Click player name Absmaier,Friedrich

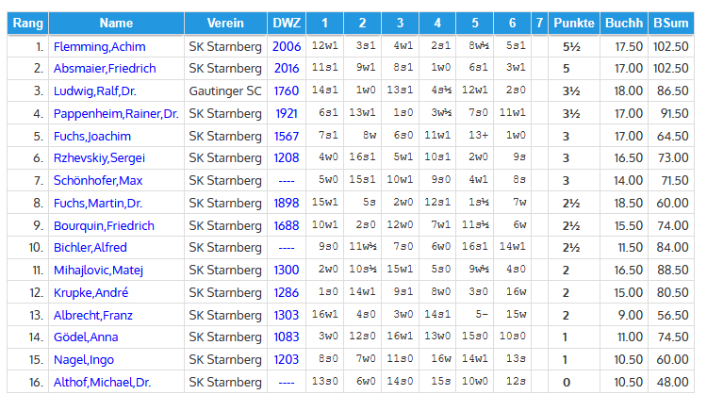click(x=105, y=69)
